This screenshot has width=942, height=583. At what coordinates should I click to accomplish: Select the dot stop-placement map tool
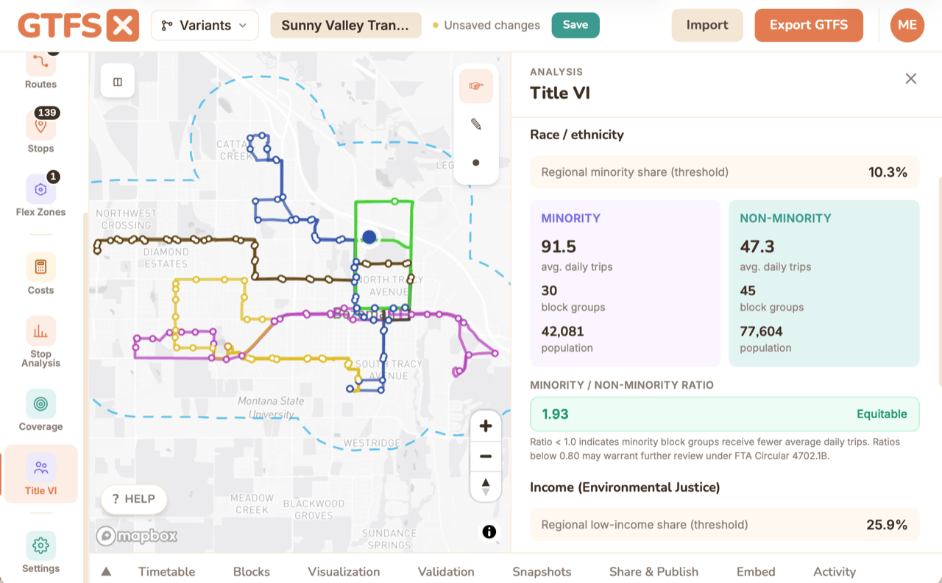coord(476,163)
